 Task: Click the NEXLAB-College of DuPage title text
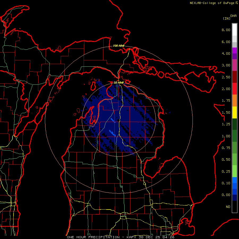point(214,3)
